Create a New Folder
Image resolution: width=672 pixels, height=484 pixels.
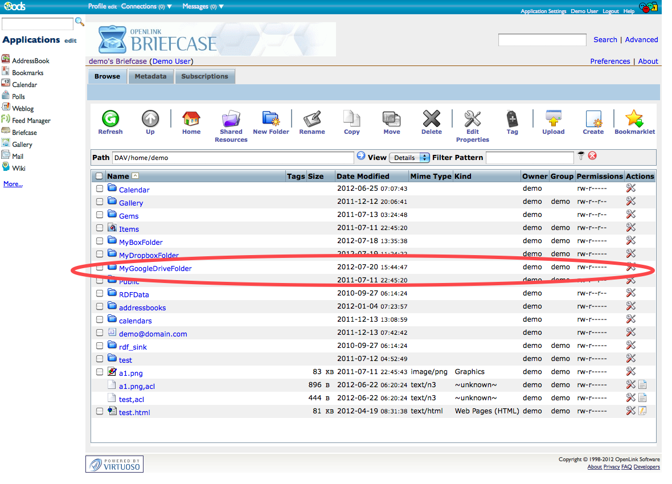(271, 119)
